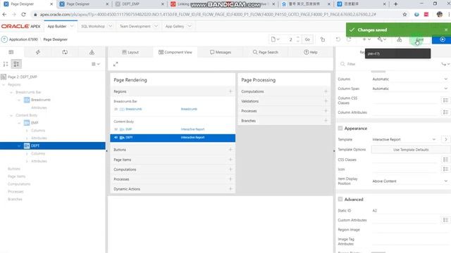Group tree by processing order icon
This screenshot has width=451, height=253.
(x=6, y=64)
